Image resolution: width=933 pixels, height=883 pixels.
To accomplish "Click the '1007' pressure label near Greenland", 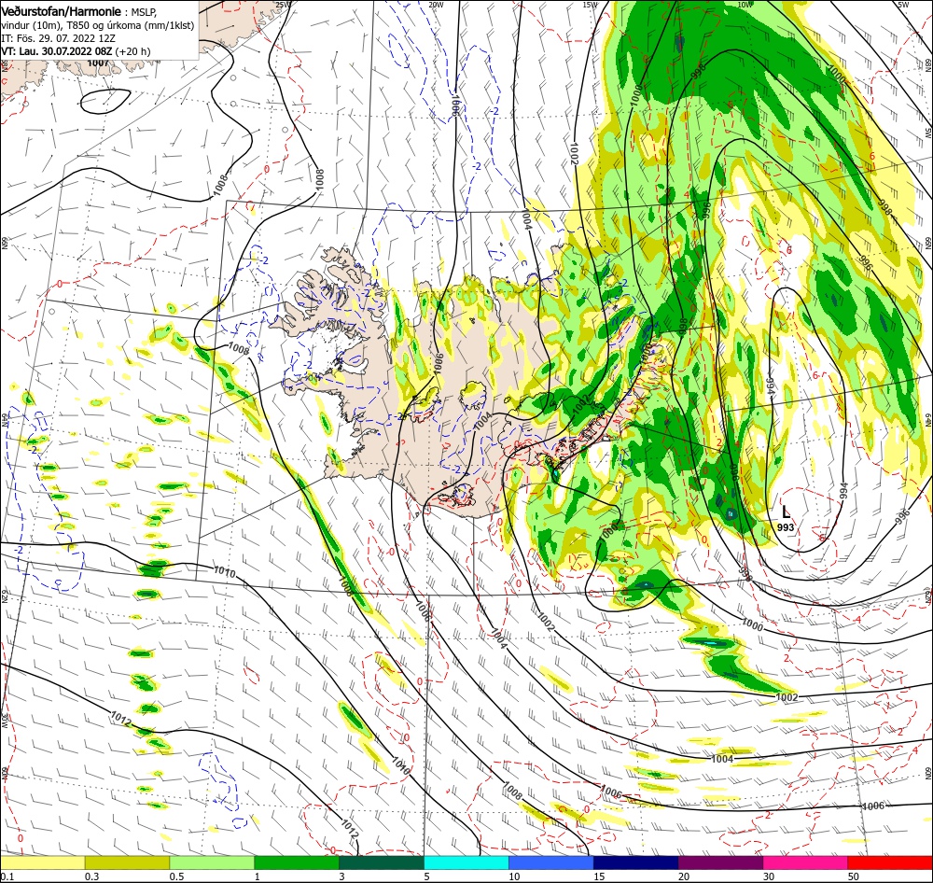I will 98,63.
